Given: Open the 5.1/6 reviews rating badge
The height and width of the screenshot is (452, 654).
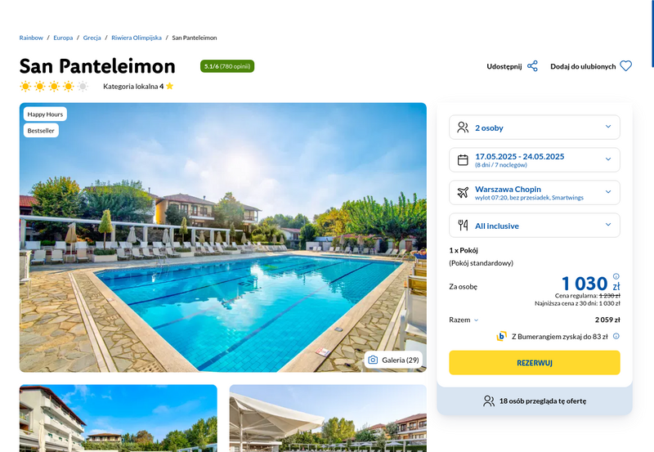Looking at the screenshot, I should click(227, 66).
